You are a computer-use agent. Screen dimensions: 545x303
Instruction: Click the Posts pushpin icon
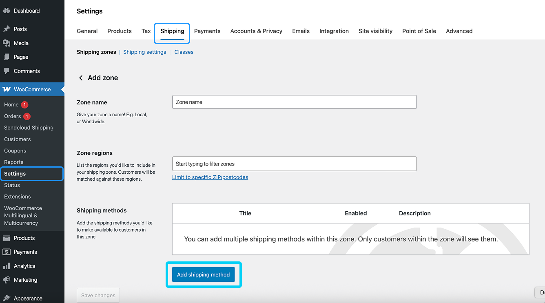click(7, 29)
